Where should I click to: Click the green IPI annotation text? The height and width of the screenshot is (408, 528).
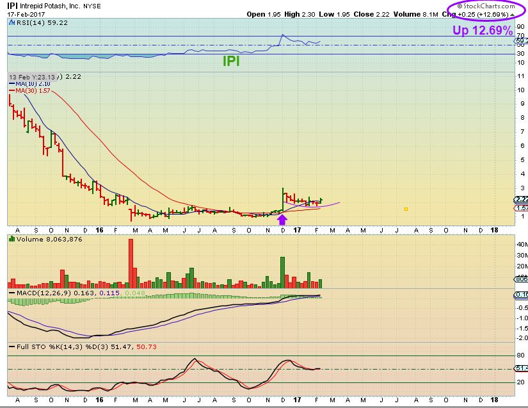pyautogui.click(x=231, y=61)
